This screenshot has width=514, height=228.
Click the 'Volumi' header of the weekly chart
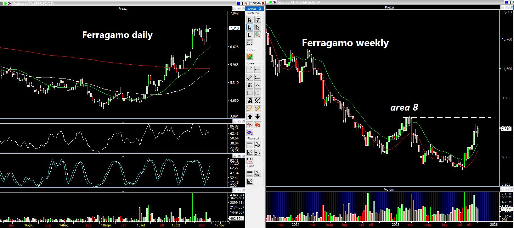(389, 189)
